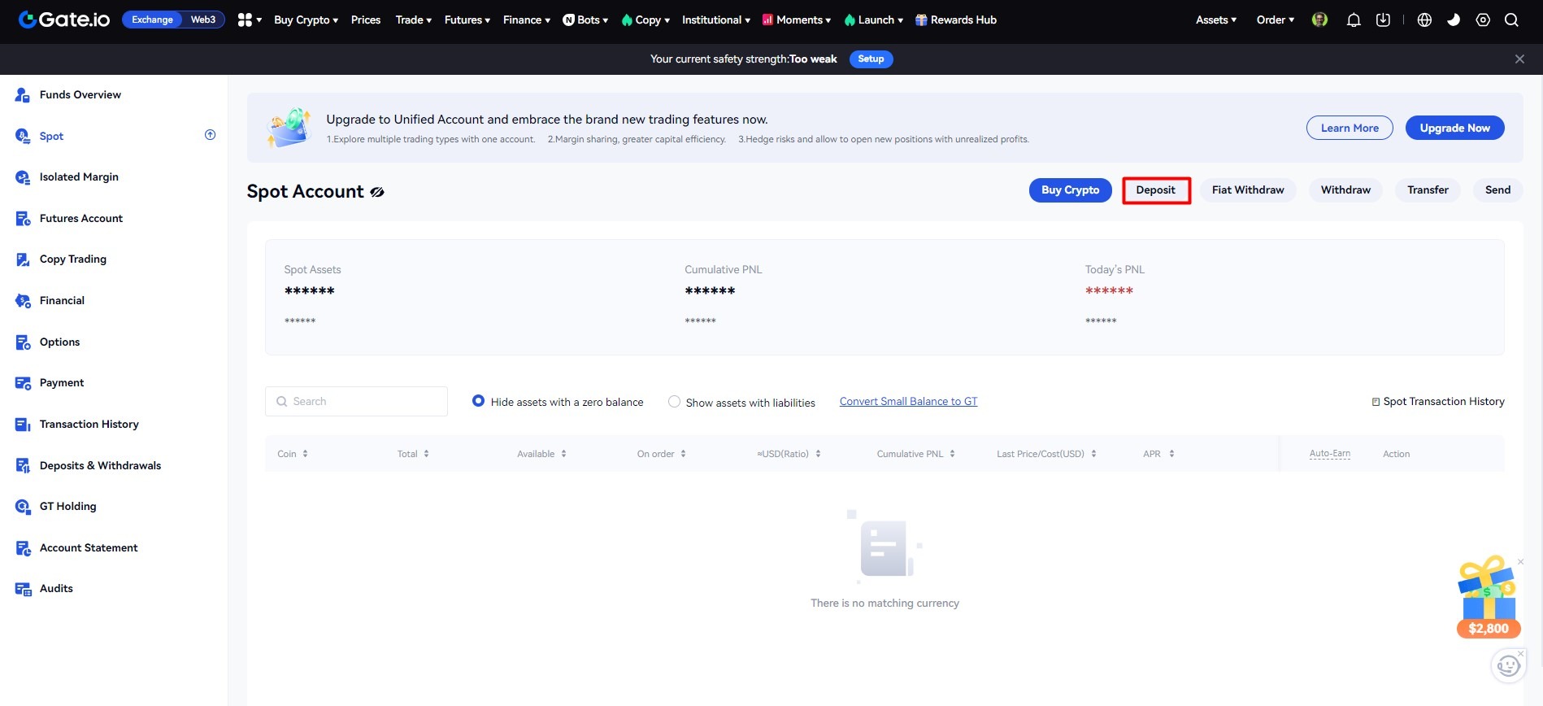Go to Prices page
This screenshot has height=706, width=1543.
tap(366, 20)
